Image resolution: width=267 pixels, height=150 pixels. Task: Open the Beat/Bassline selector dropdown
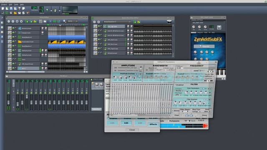pyautogui.click(x=117, y=22)
